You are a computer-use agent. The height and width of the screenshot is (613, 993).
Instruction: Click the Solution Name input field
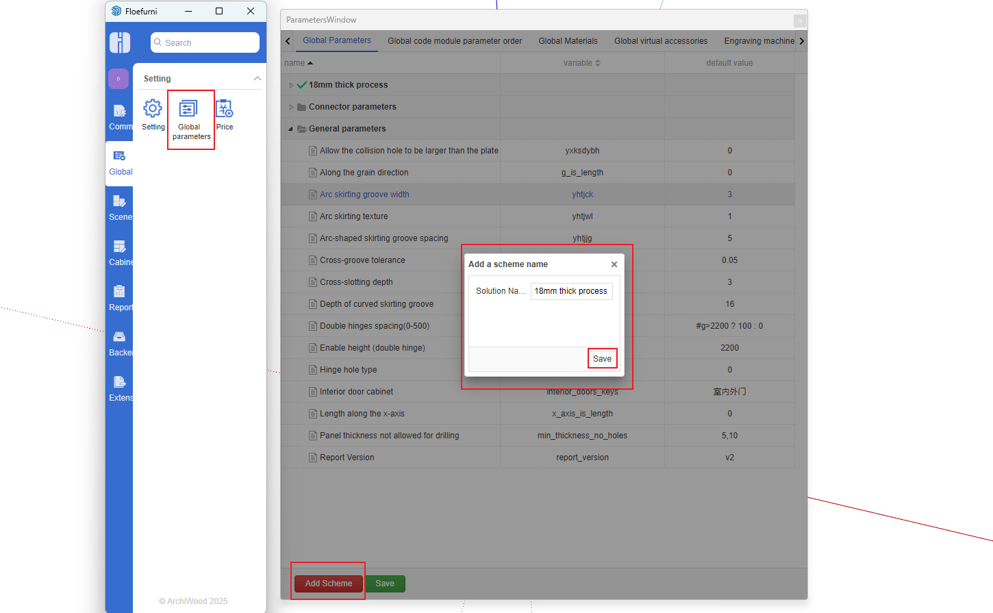[x=571, y=291]
